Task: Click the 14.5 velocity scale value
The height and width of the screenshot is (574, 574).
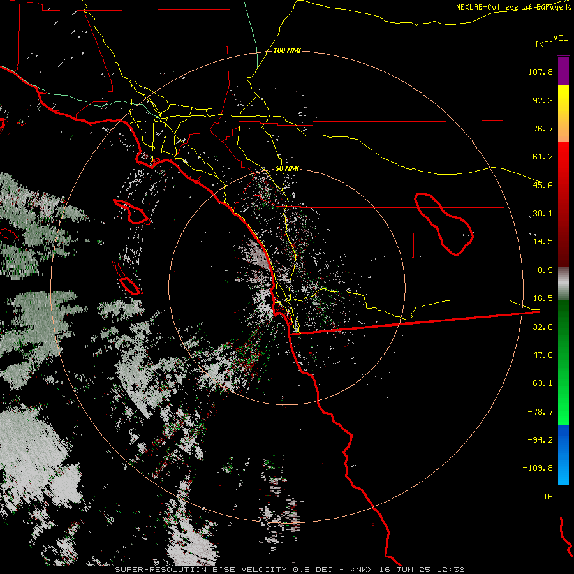Action: coord(543,242)
